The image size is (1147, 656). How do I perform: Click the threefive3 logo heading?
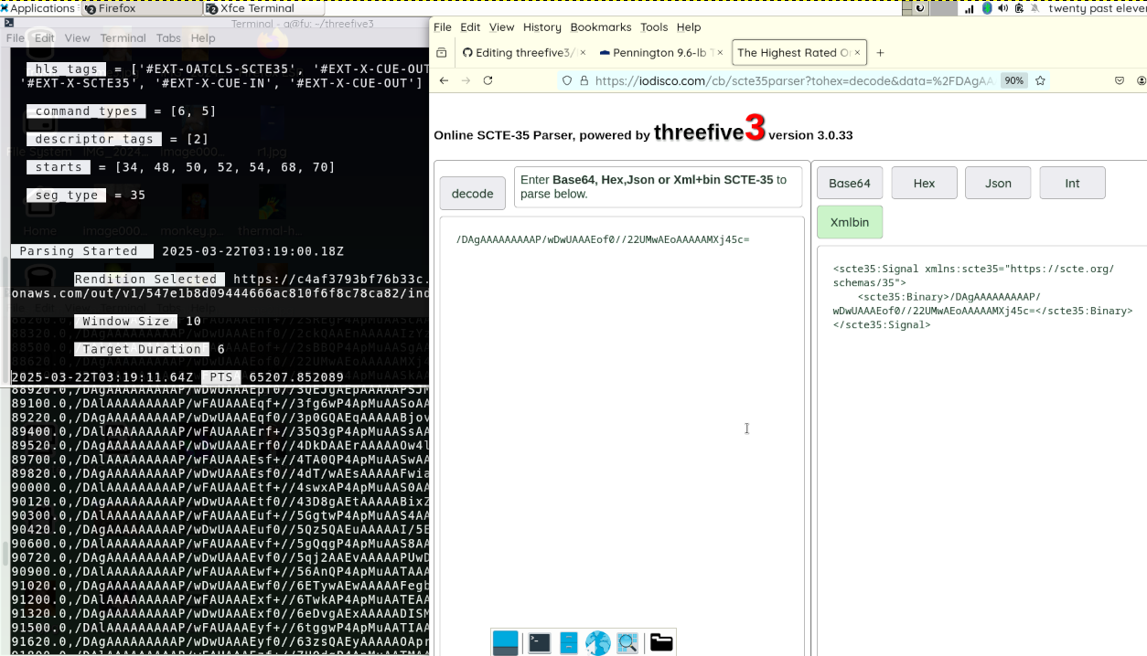[x=709, y=130]
